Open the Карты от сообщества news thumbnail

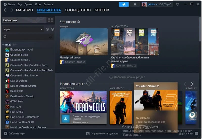pyautogui.click(x=135, y=42)
